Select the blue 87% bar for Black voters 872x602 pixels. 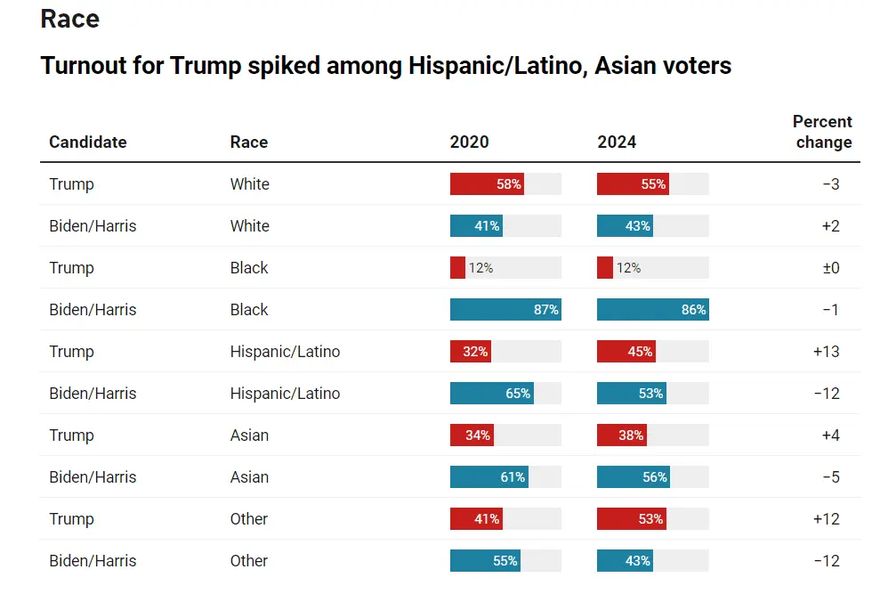[505, 310]
